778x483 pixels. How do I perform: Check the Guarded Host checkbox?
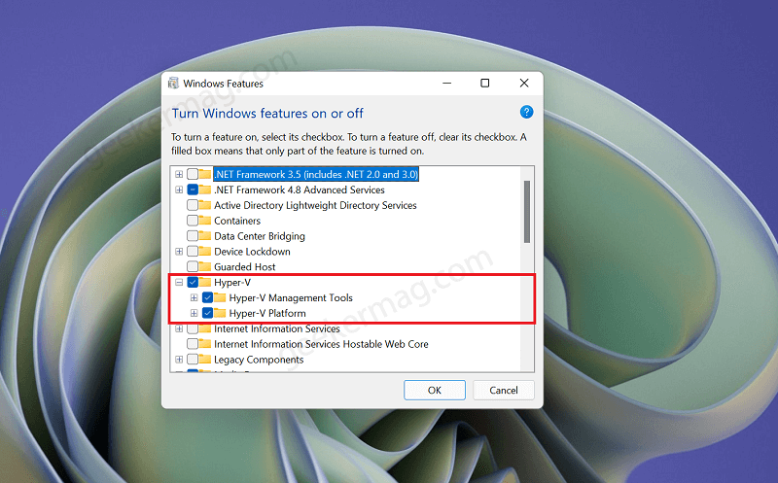pos(193,266)
